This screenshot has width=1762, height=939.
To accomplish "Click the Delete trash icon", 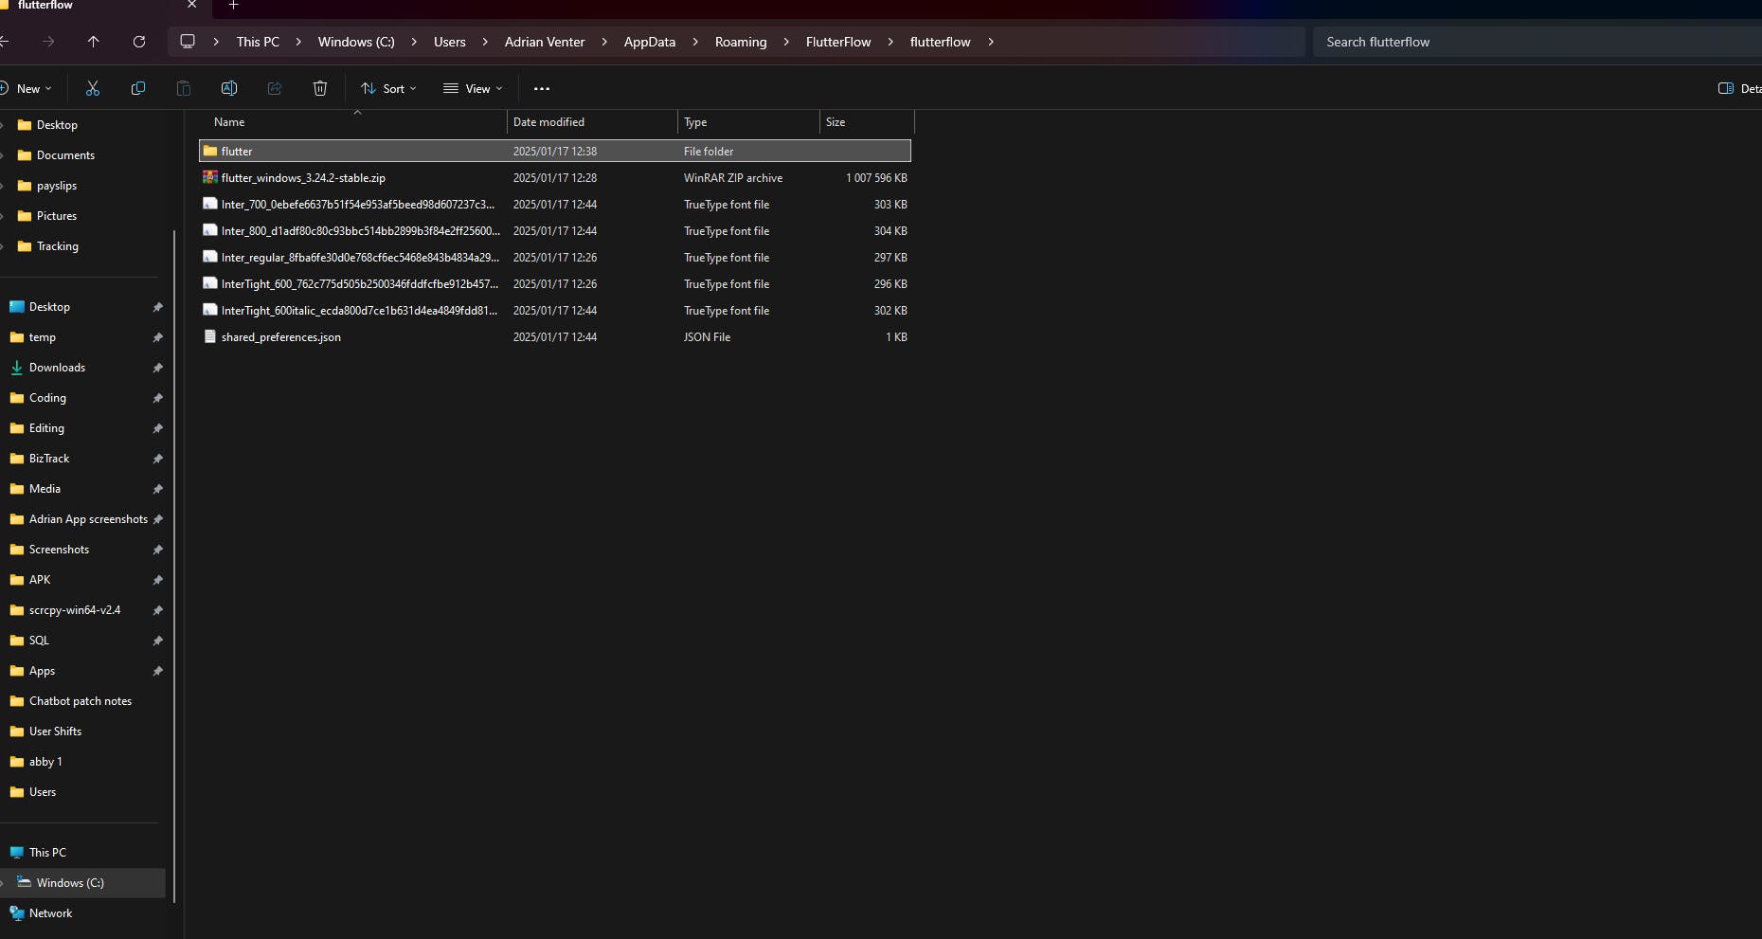I will coord(320,88).
